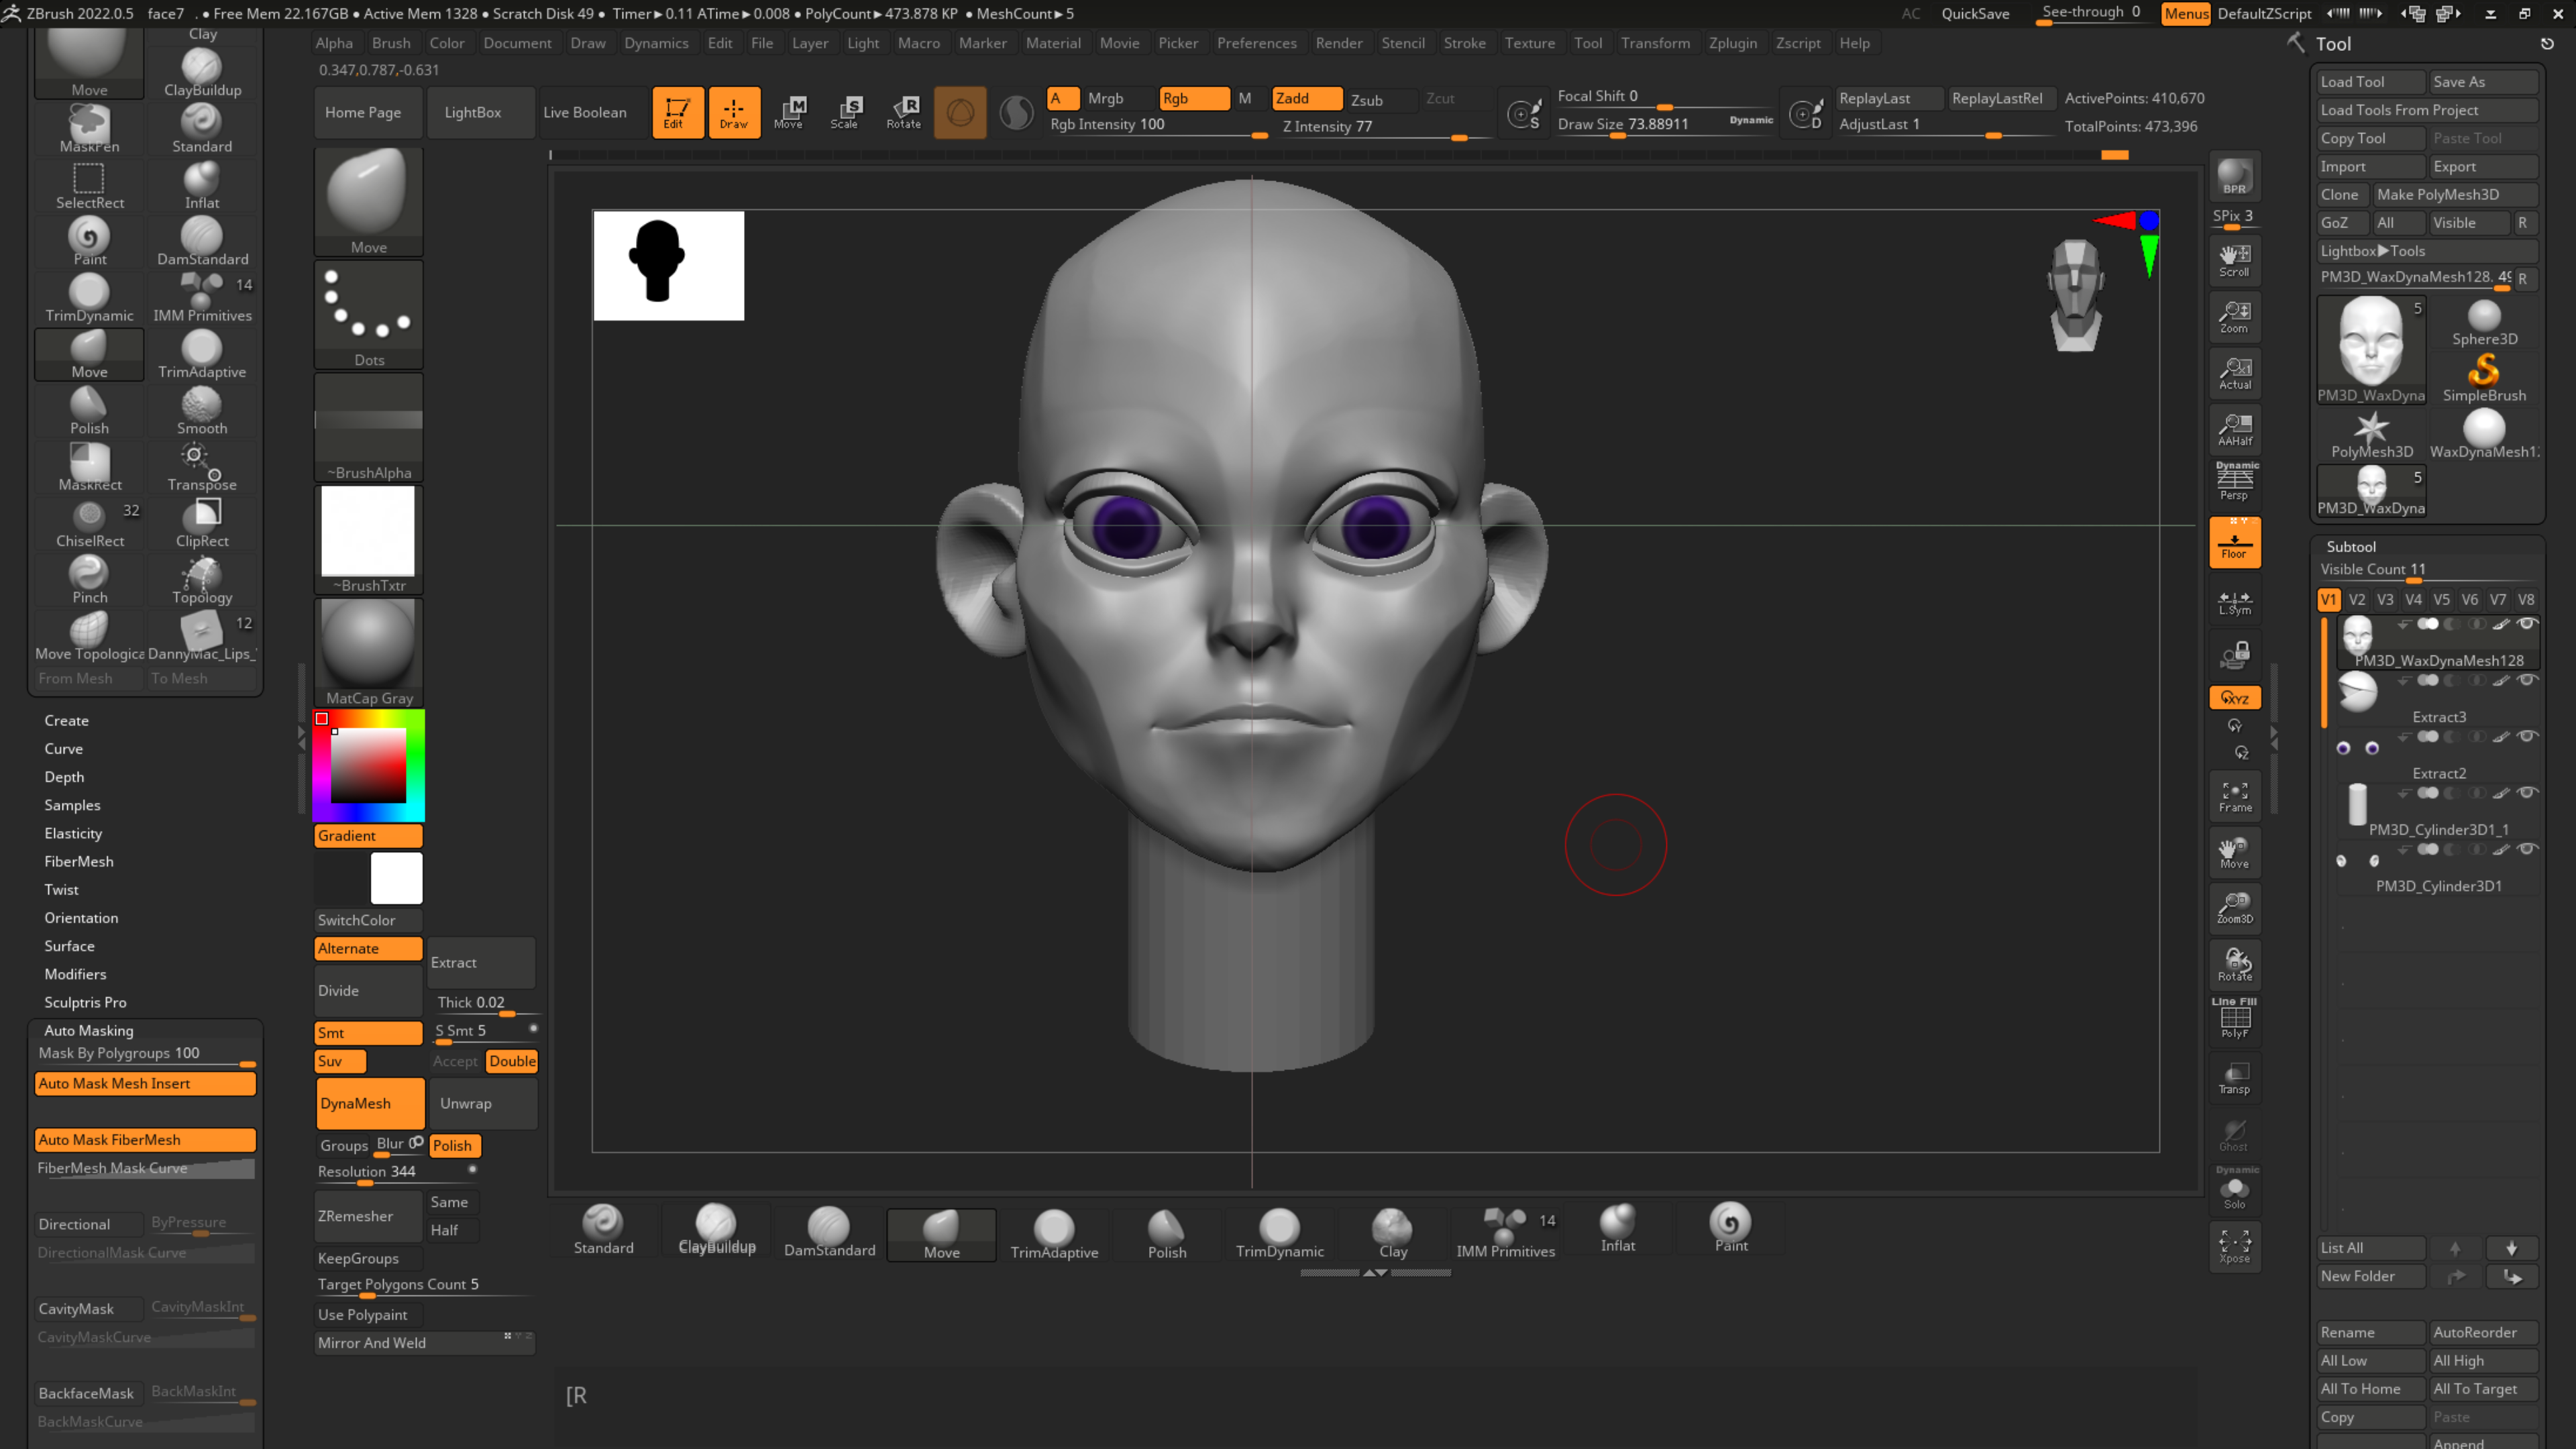The height and width of the screenshot is (1449, 2576).
Task: Enable the Transp transparency button
Action: [2234, 1078]
